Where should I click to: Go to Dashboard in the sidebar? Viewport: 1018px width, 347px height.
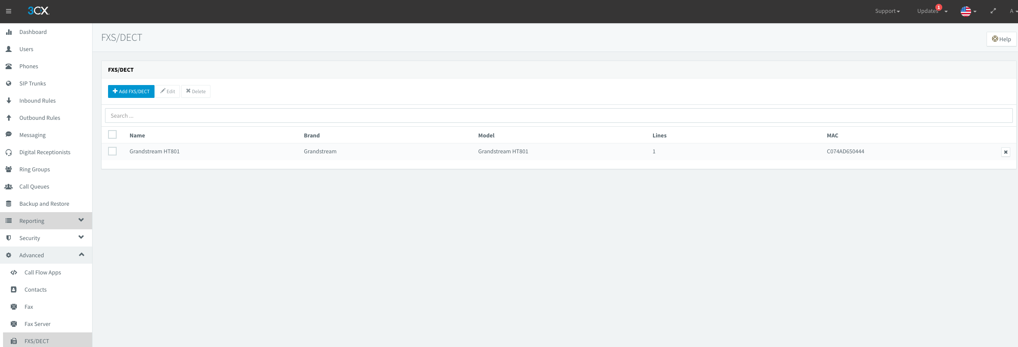(33, 32)
